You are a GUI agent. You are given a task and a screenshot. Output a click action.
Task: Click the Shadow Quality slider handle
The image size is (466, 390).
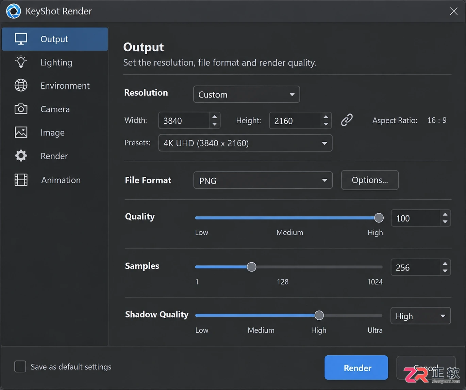(319, 315)
